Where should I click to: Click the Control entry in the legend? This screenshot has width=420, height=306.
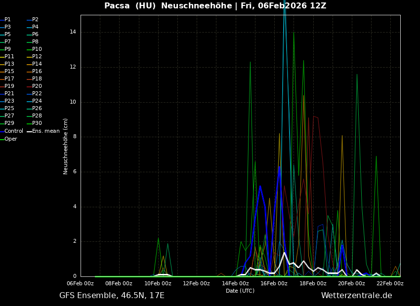click(14, 131)
